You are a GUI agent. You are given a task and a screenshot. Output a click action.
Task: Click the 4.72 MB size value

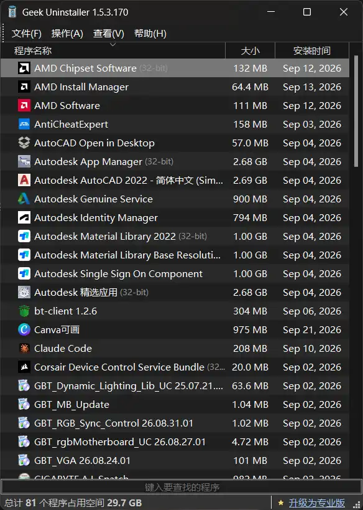(250, 442)
